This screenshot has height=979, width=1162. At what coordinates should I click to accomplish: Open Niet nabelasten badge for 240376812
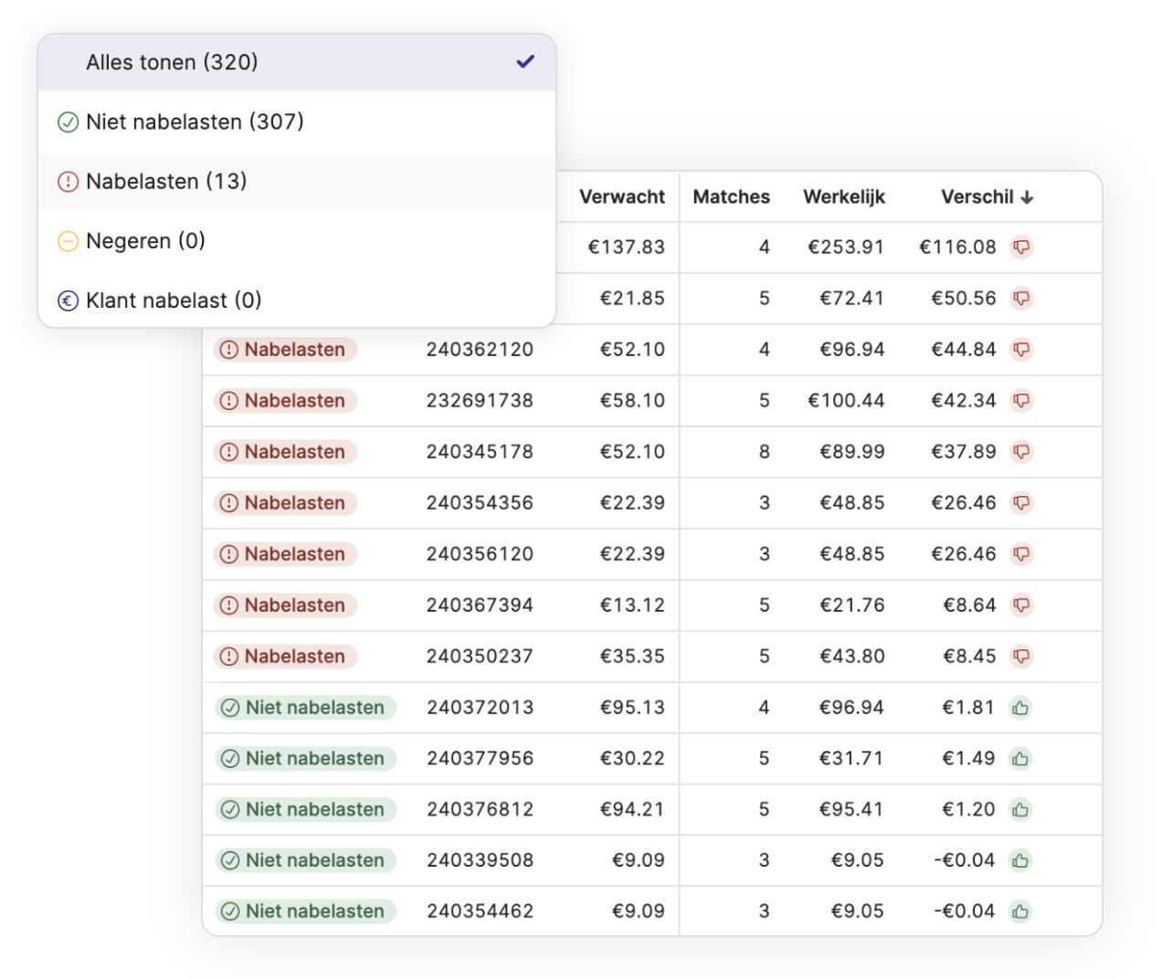tap(305, 809)
